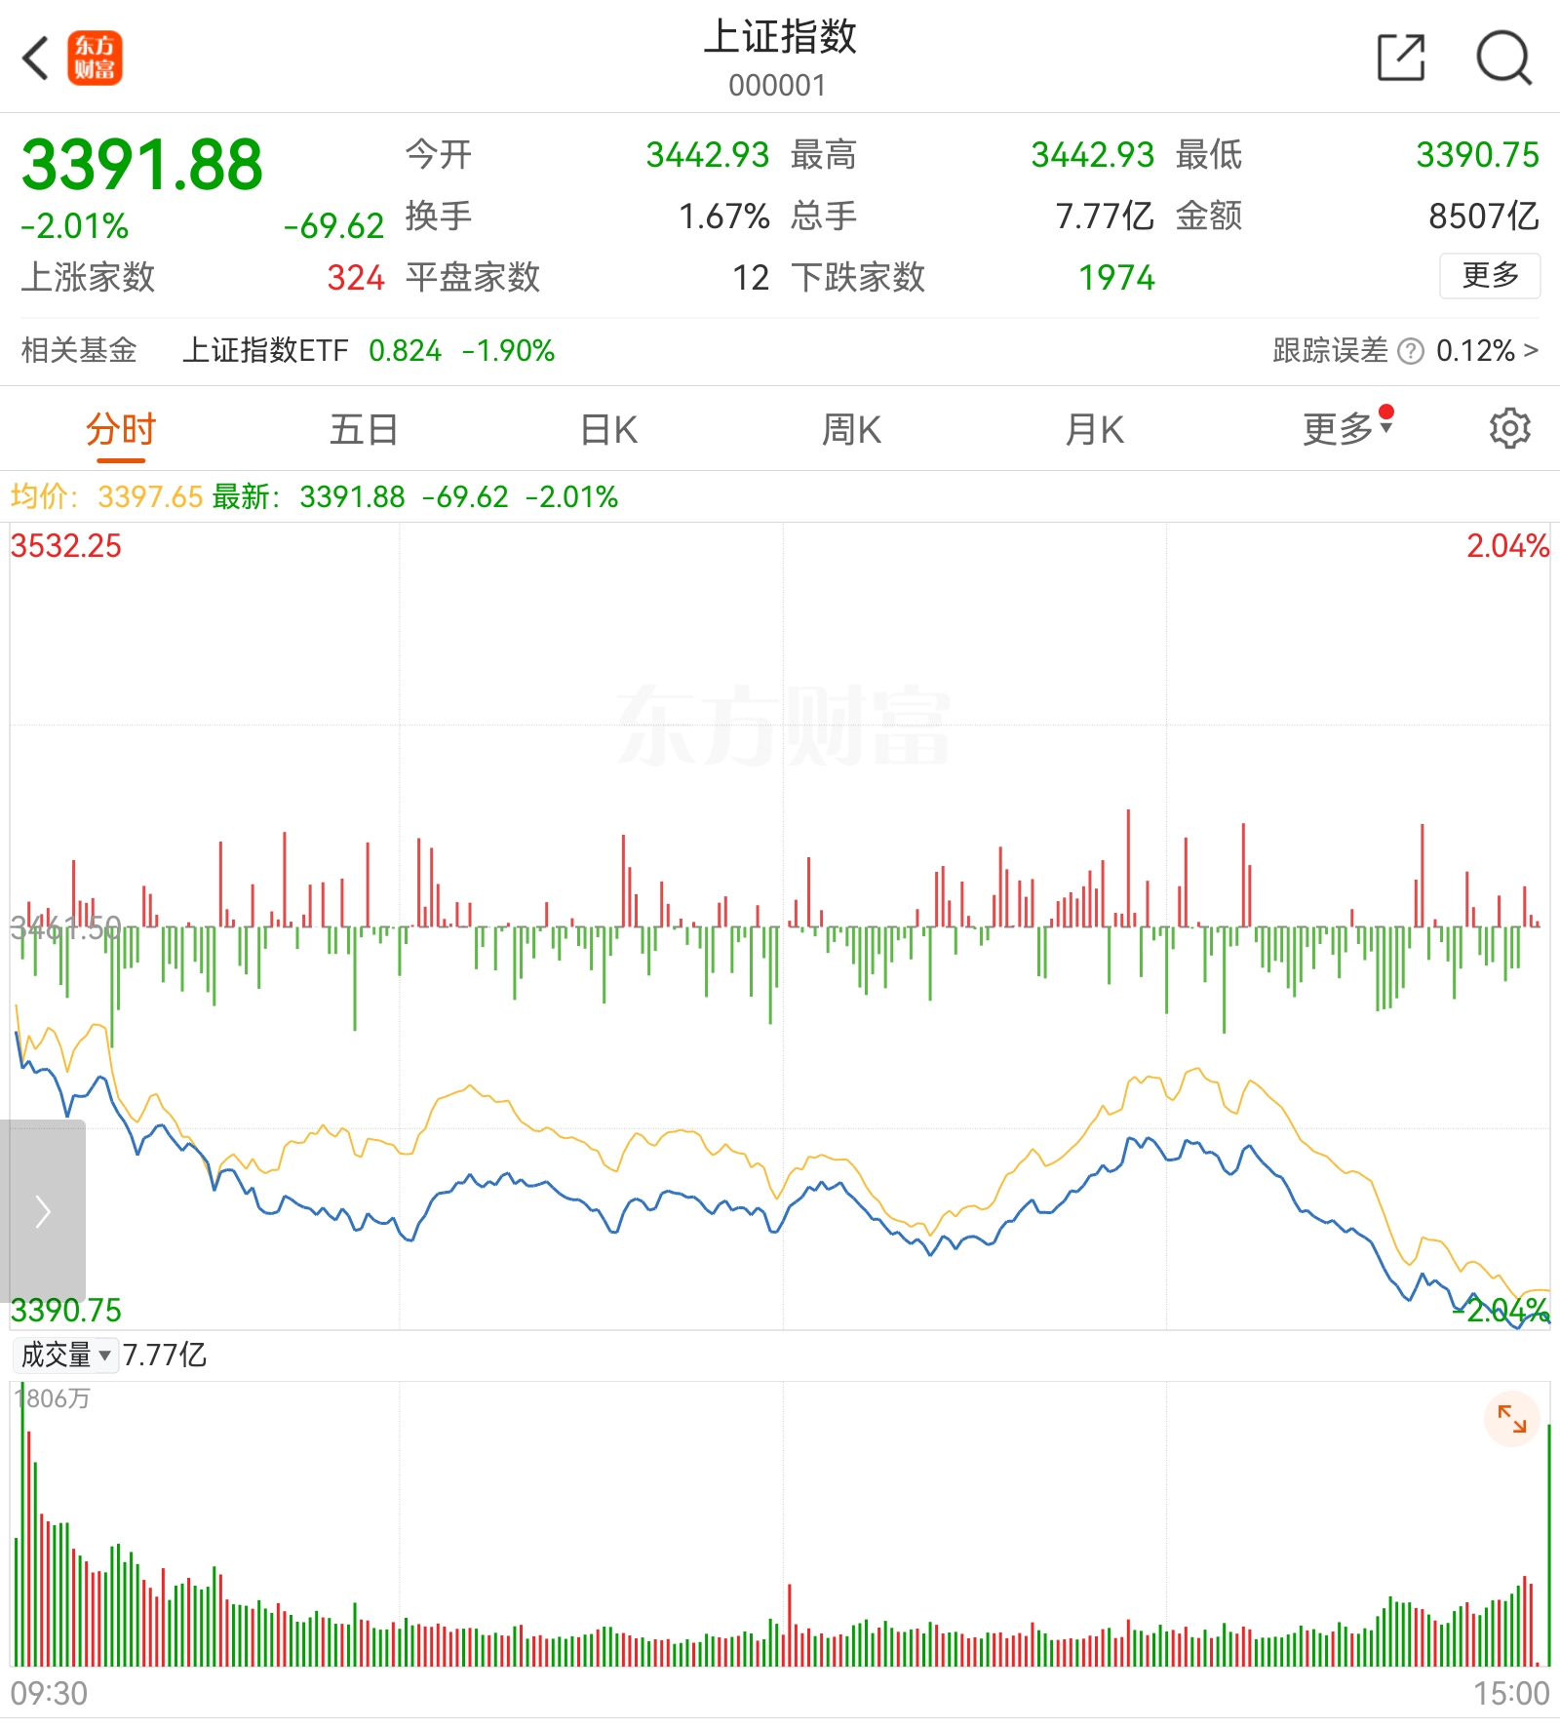Screen dimensions: 1560x1730
Task: Open tracking error help question mark
Action: [x=1408, y=352]
